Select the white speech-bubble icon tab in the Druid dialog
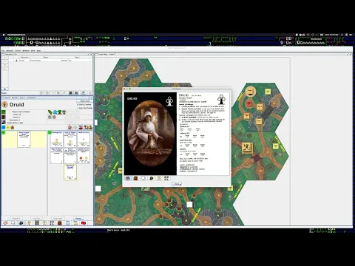 pos(143,178)
